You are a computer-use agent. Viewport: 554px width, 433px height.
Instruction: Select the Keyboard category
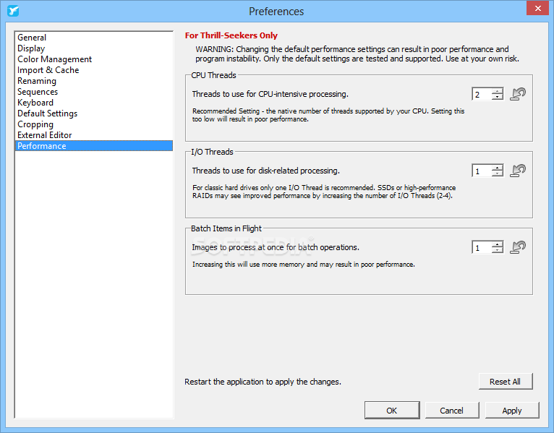tap(94, 103)
